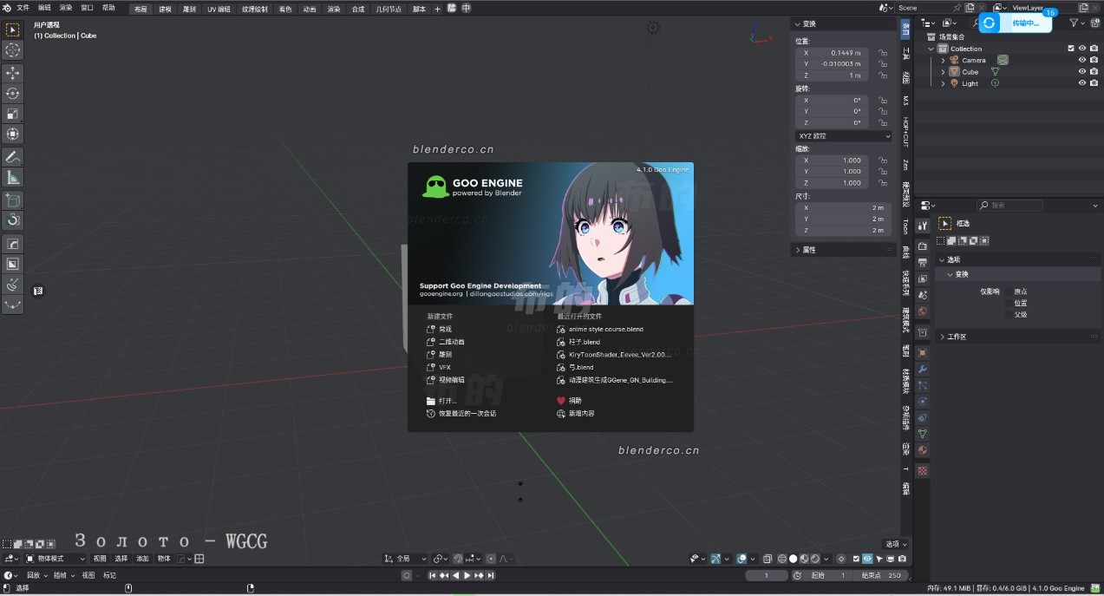Viewport: 1104px width, 596px height.
Task: Select the Transform tool
Action: (13, 134)
